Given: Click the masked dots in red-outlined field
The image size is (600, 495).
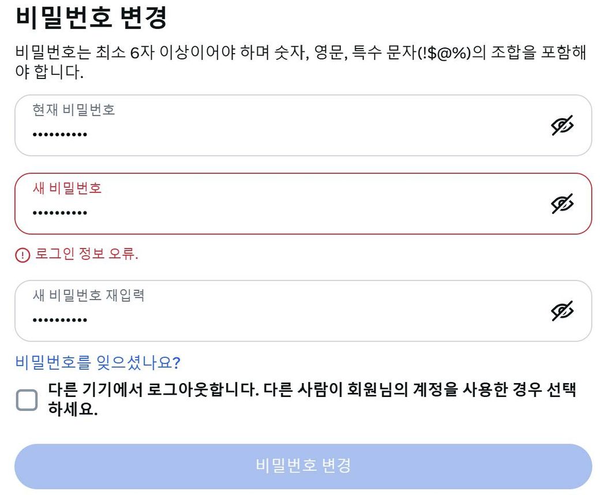Looking at the screenshot, I should 60,213.
